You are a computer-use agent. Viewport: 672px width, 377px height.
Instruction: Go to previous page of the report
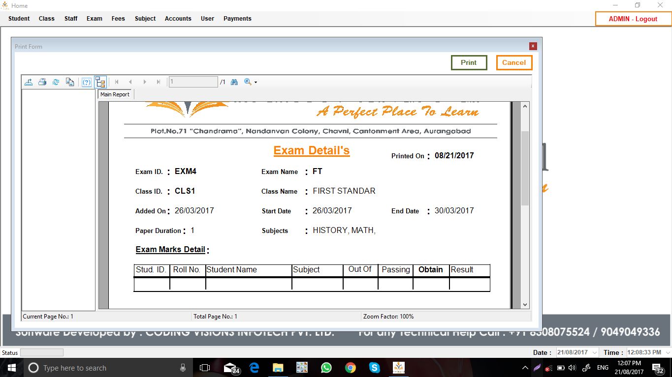(x=130, y=82)
